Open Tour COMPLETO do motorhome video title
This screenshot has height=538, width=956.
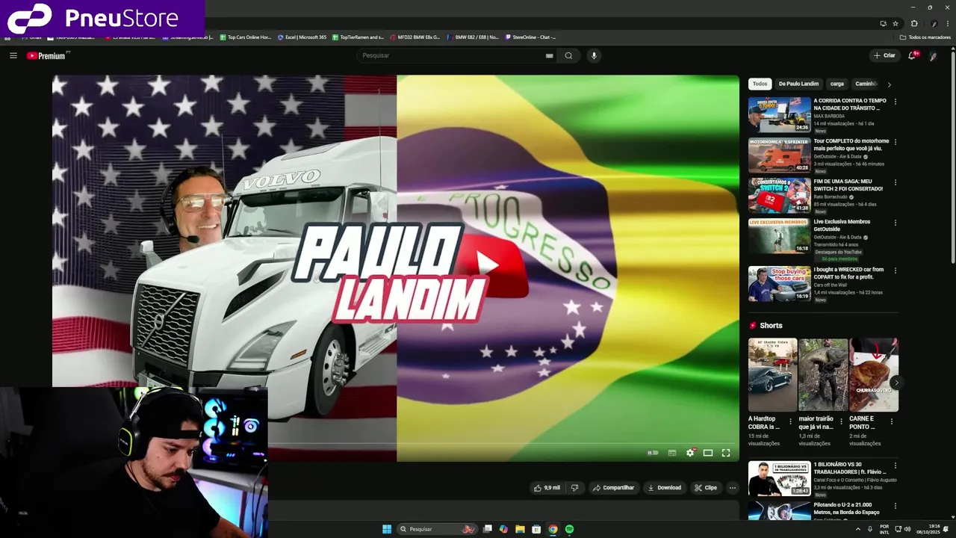[851, 144]
